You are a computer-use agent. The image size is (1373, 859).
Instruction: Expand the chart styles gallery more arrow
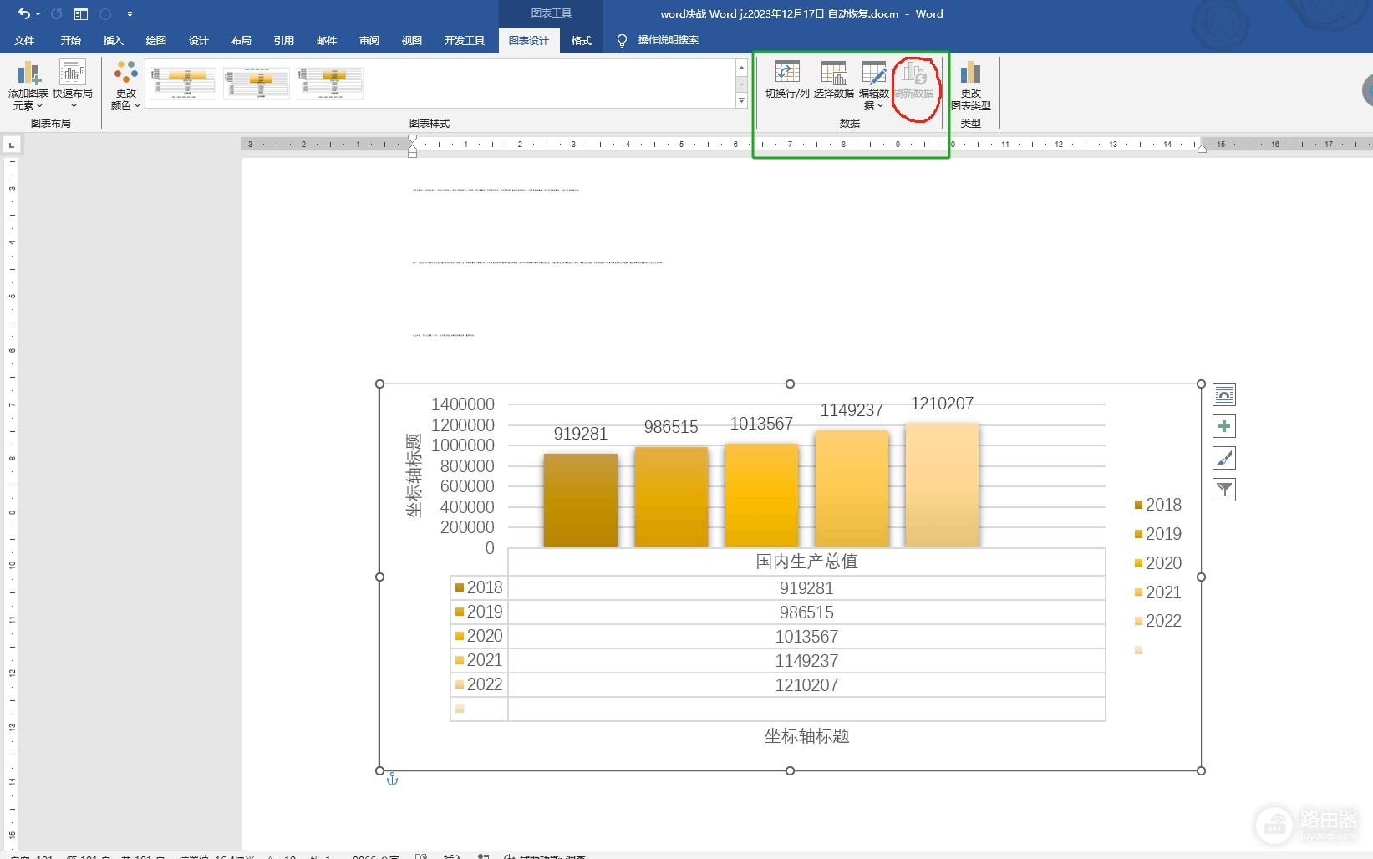click(x=741, y=100)
